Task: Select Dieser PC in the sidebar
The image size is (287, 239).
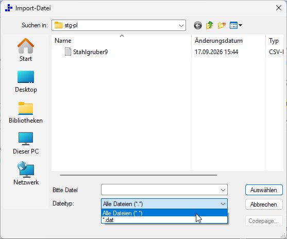Action: [26, 143]
